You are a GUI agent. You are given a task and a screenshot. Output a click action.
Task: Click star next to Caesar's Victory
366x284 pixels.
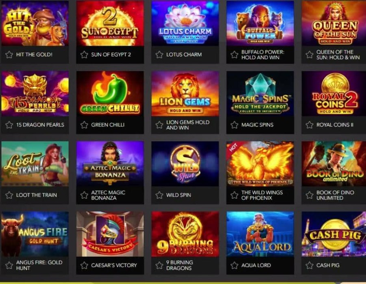tap(84, 265)
